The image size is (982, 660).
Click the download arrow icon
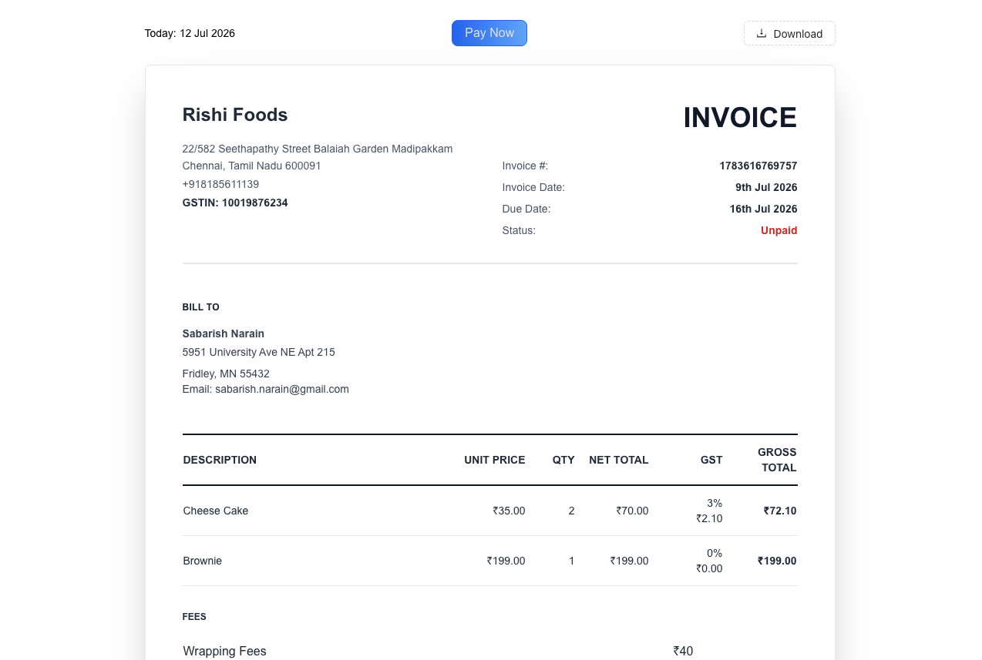click(x=762, y=33)
